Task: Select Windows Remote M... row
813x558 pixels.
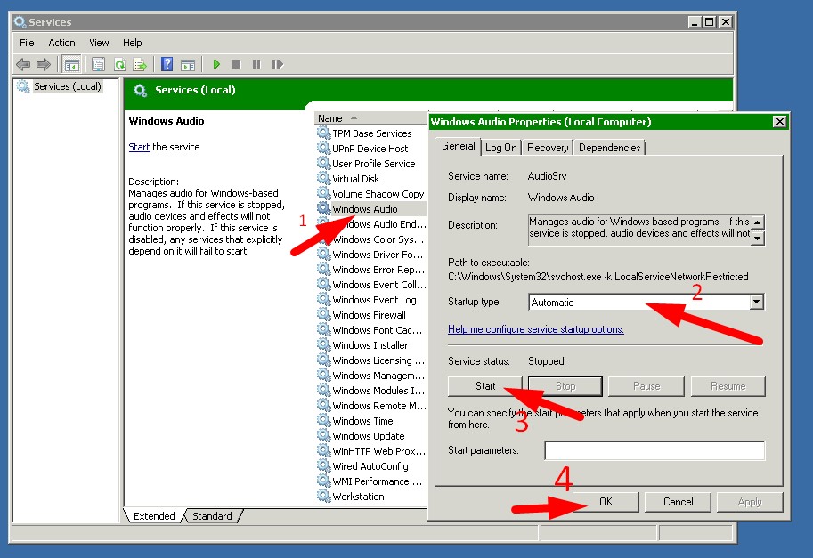Action: click(x=378, y=406)
